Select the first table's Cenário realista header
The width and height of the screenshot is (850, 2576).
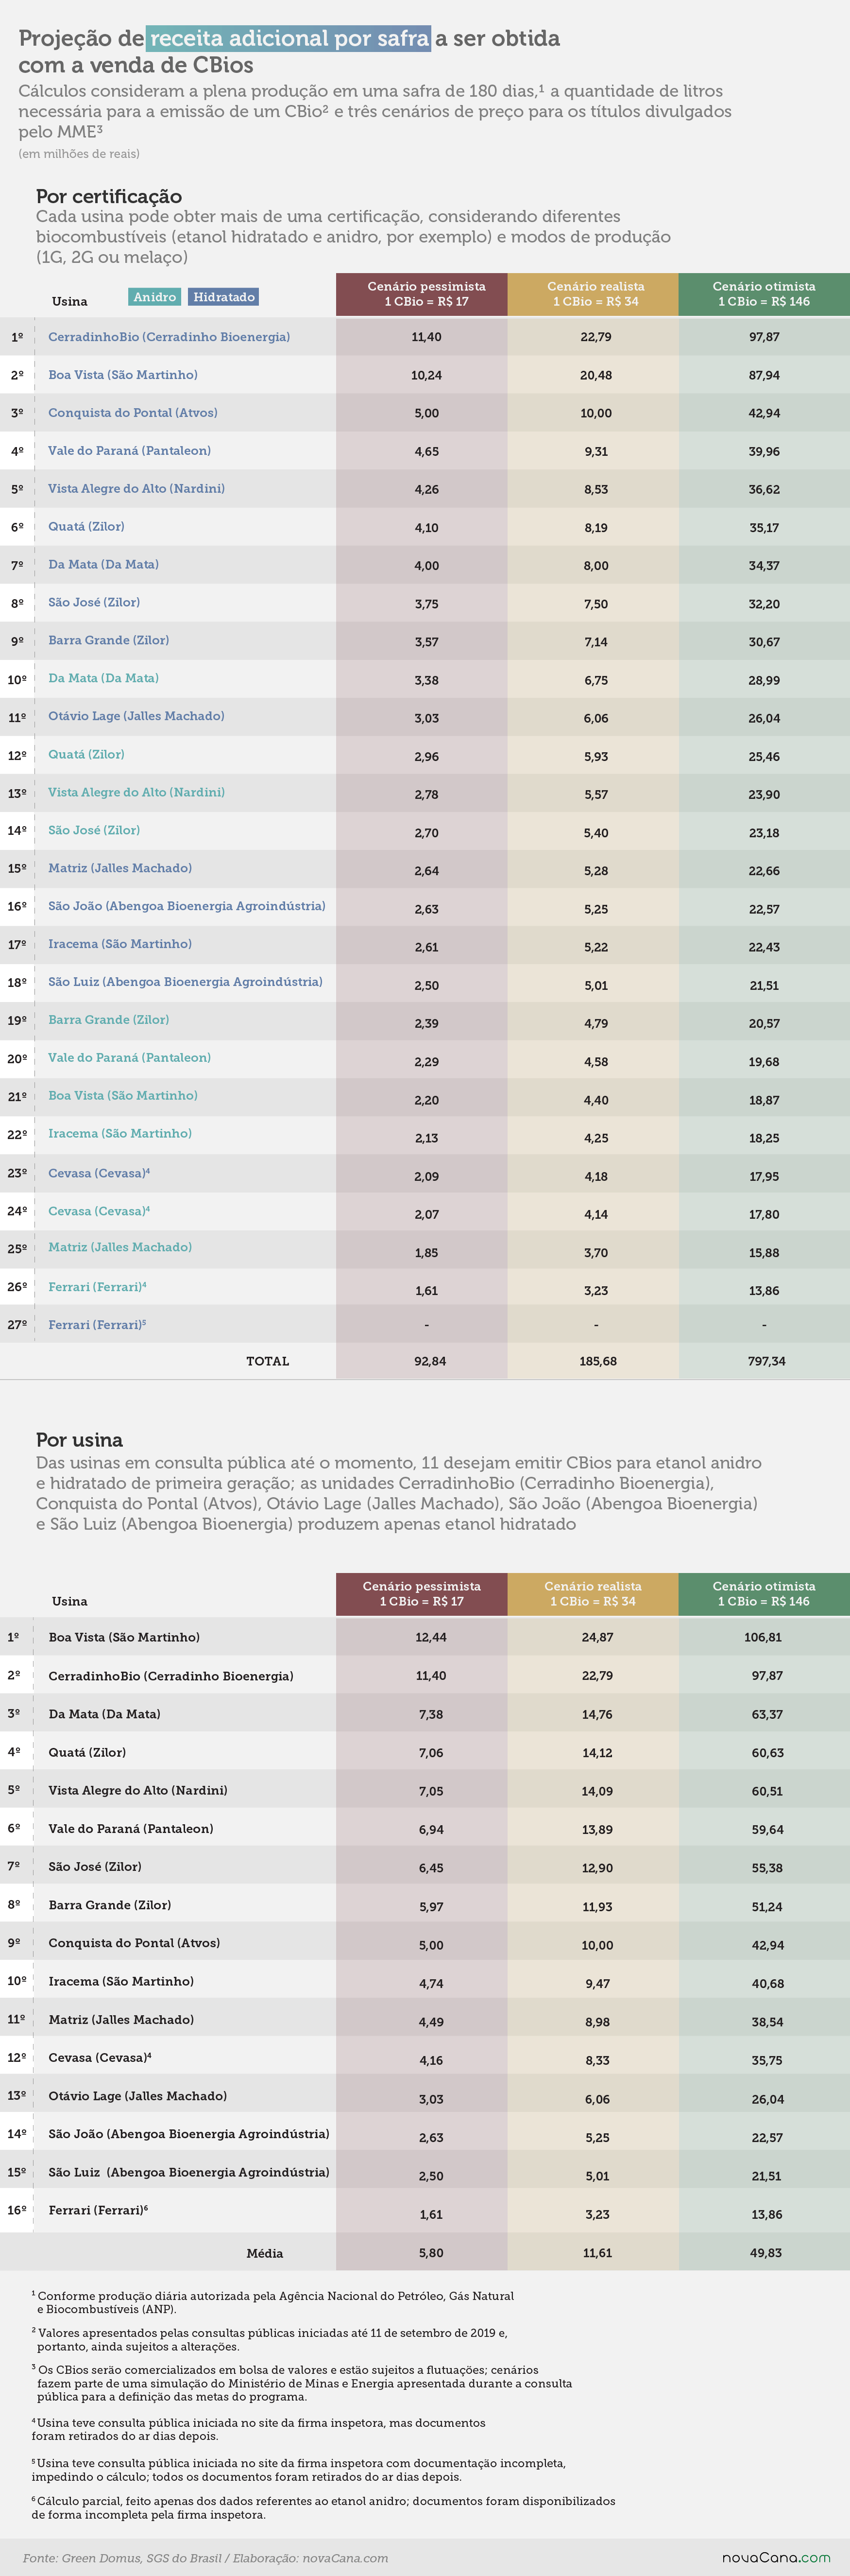(595, 294)
